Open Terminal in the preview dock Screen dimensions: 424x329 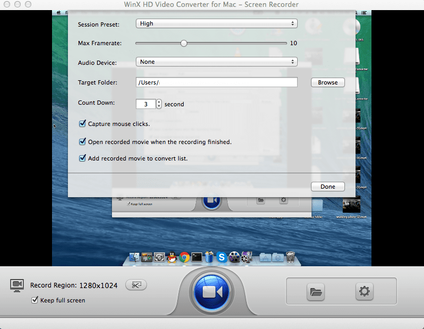point(197,257)
